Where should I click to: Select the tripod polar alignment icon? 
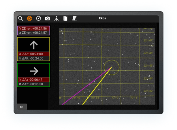click(x=57, y=18)
